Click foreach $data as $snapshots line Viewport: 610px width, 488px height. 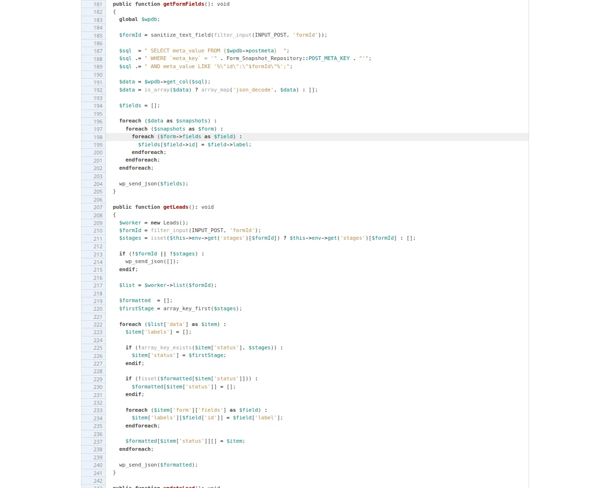point(168,121)
